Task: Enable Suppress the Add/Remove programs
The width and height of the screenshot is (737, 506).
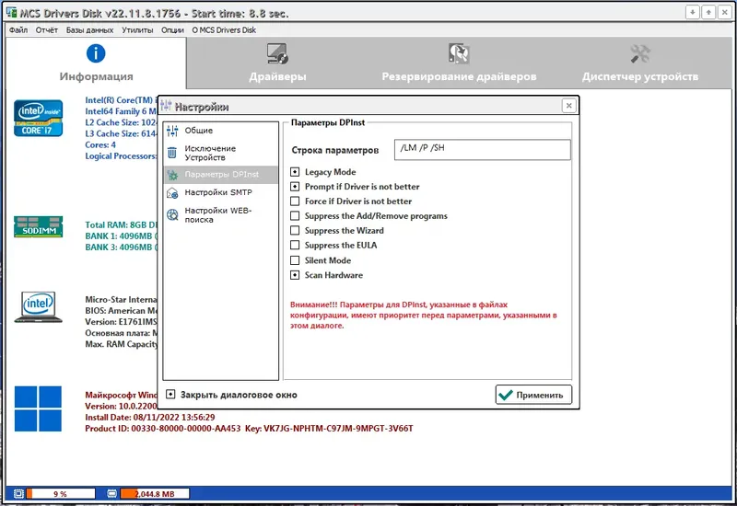Action: 295,216
